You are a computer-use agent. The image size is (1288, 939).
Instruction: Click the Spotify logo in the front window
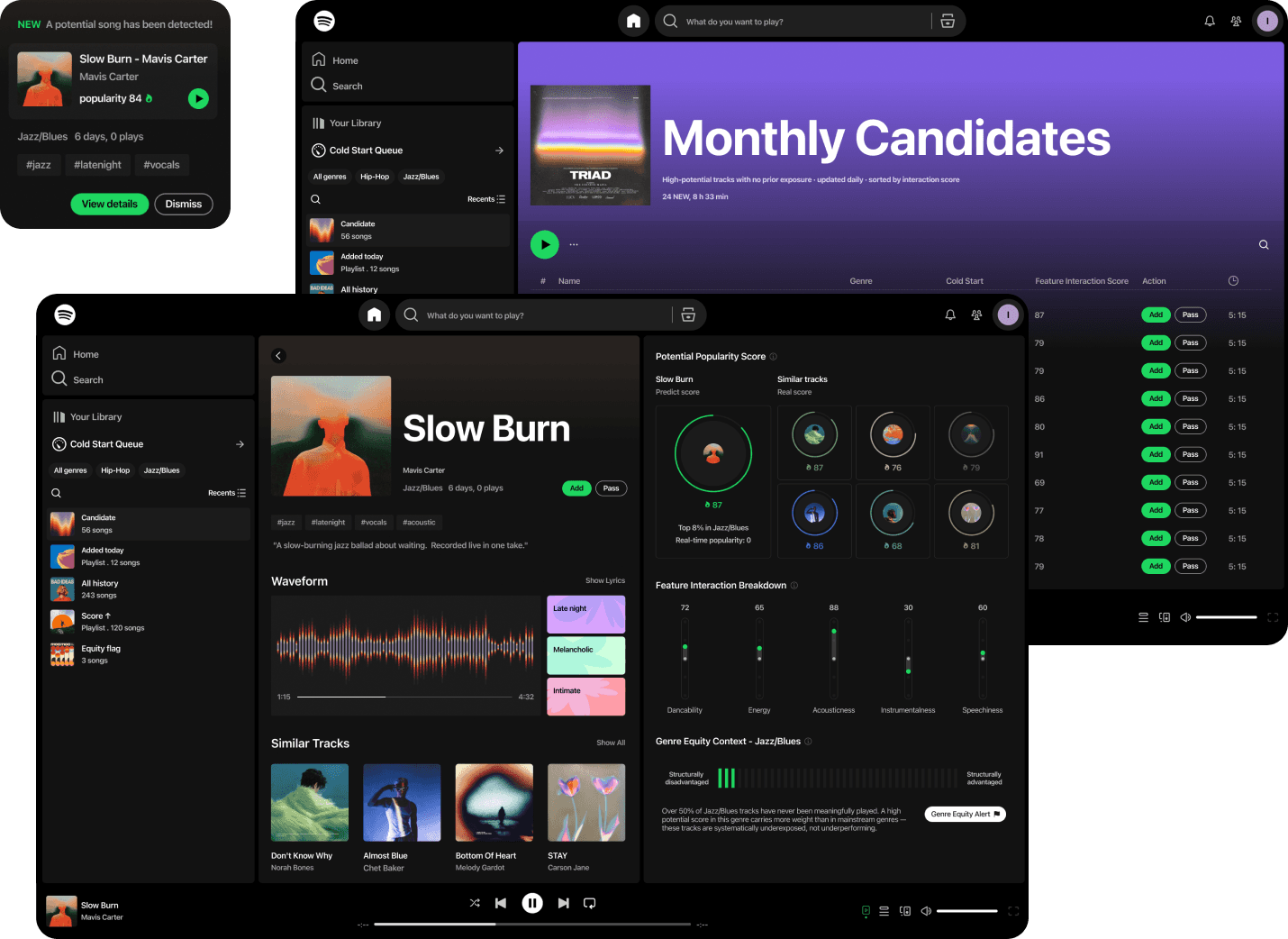click(x=65, y=315)
